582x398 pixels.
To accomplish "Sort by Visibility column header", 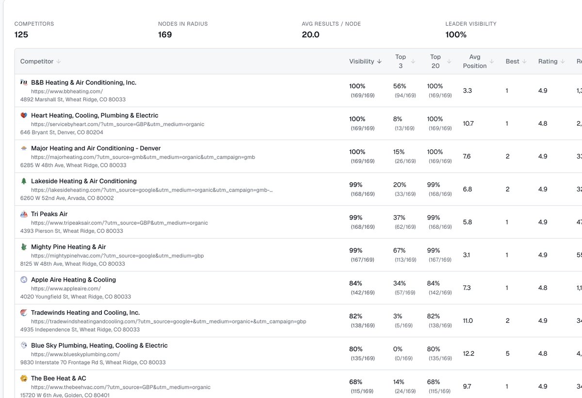I will [x=365, y=62].
